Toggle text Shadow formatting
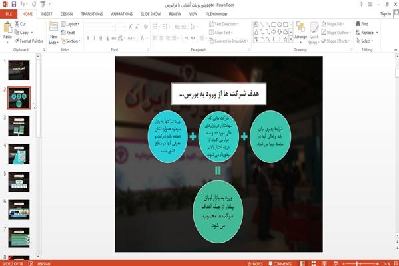This screenshot has height=266, width=399. coord(107,38)
